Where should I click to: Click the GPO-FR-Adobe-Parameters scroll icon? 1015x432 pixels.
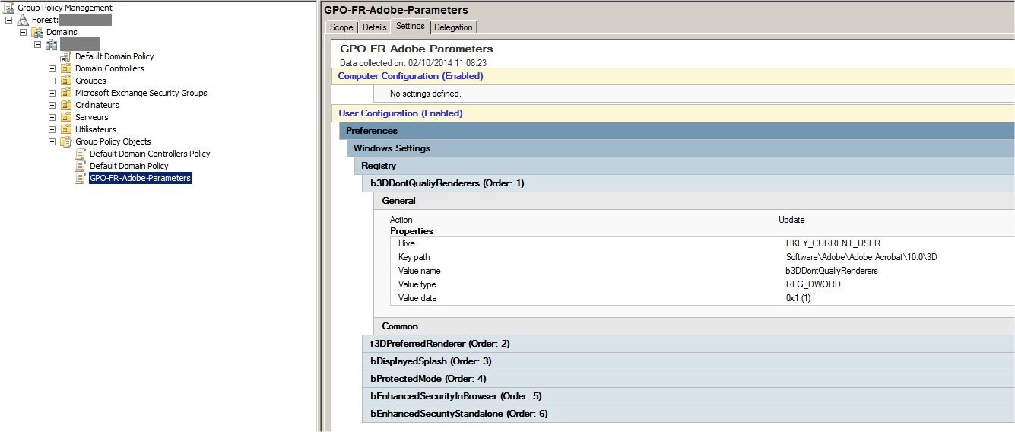(x=81, y=178)
